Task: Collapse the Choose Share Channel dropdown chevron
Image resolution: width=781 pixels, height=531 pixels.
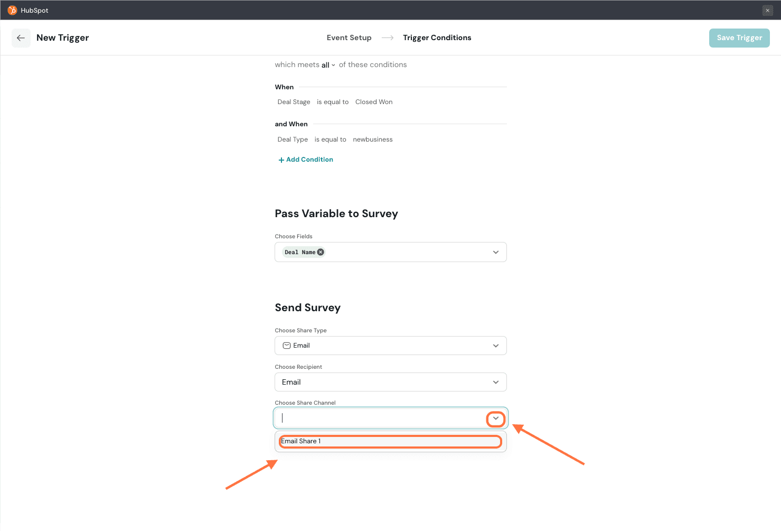Action: pyautogui.click(x=495, y=418)
